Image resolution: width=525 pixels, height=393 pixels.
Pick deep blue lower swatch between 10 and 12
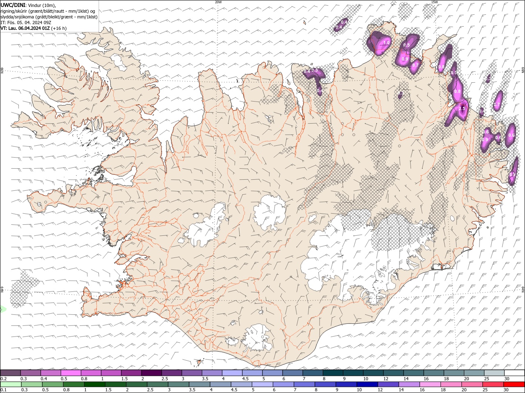pos(367,384)
